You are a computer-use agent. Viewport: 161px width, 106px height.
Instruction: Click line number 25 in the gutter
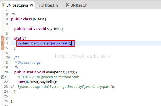pos(6,96)
